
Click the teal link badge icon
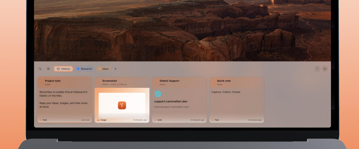click(x=158, y=94)
